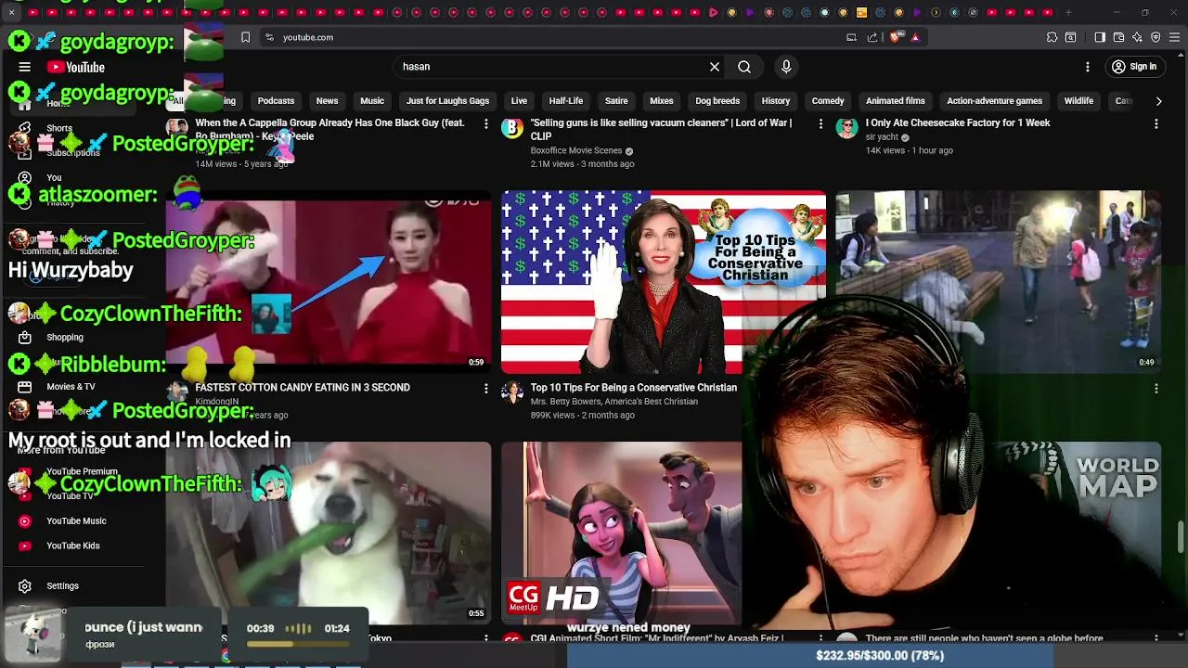This screenshot has height=668, width=1188.
Task: Open options for Cheesecake Factory video
Action: (x=1156, y=123)
